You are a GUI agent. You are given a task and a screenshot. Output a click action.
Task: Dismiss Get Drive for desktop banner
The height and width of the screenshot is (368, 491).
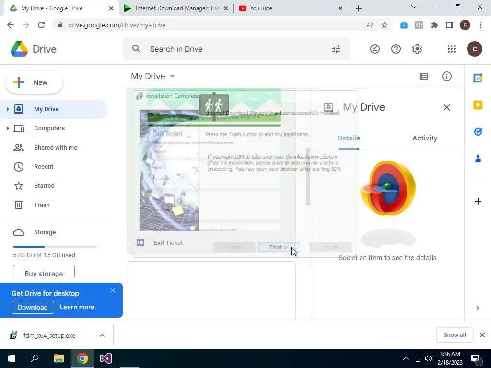[113, 290]
